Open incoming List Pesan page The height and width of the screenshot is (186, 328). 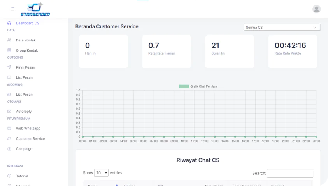click(x=24, y=95)
